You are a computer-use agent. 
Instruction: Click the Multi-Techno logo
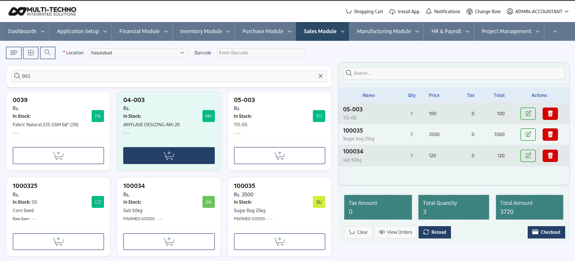pyautogui.click(x=43, y=11)
